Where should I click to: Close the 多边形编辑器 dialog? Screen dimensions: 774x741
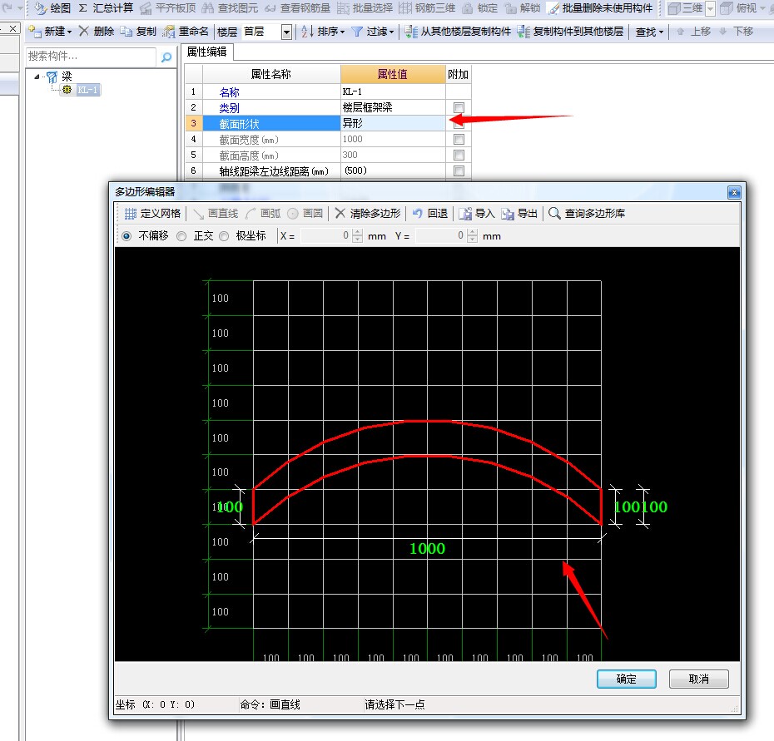(x=734, y=192)
